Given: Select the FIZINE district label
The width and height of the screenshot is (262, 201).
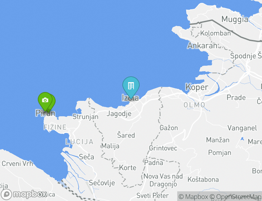Looking at the screenshot, I should [x=55, y=127].
